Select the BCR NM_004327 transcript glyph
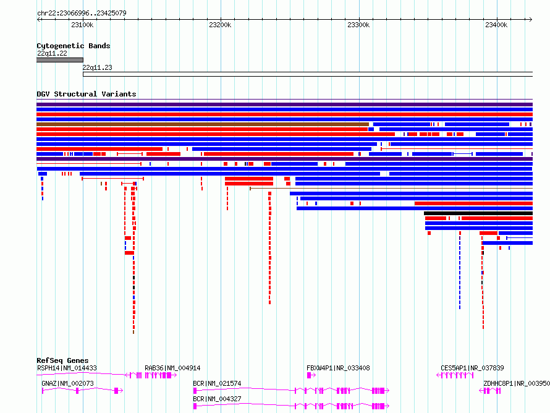550x413 pixels. point(291,406)
